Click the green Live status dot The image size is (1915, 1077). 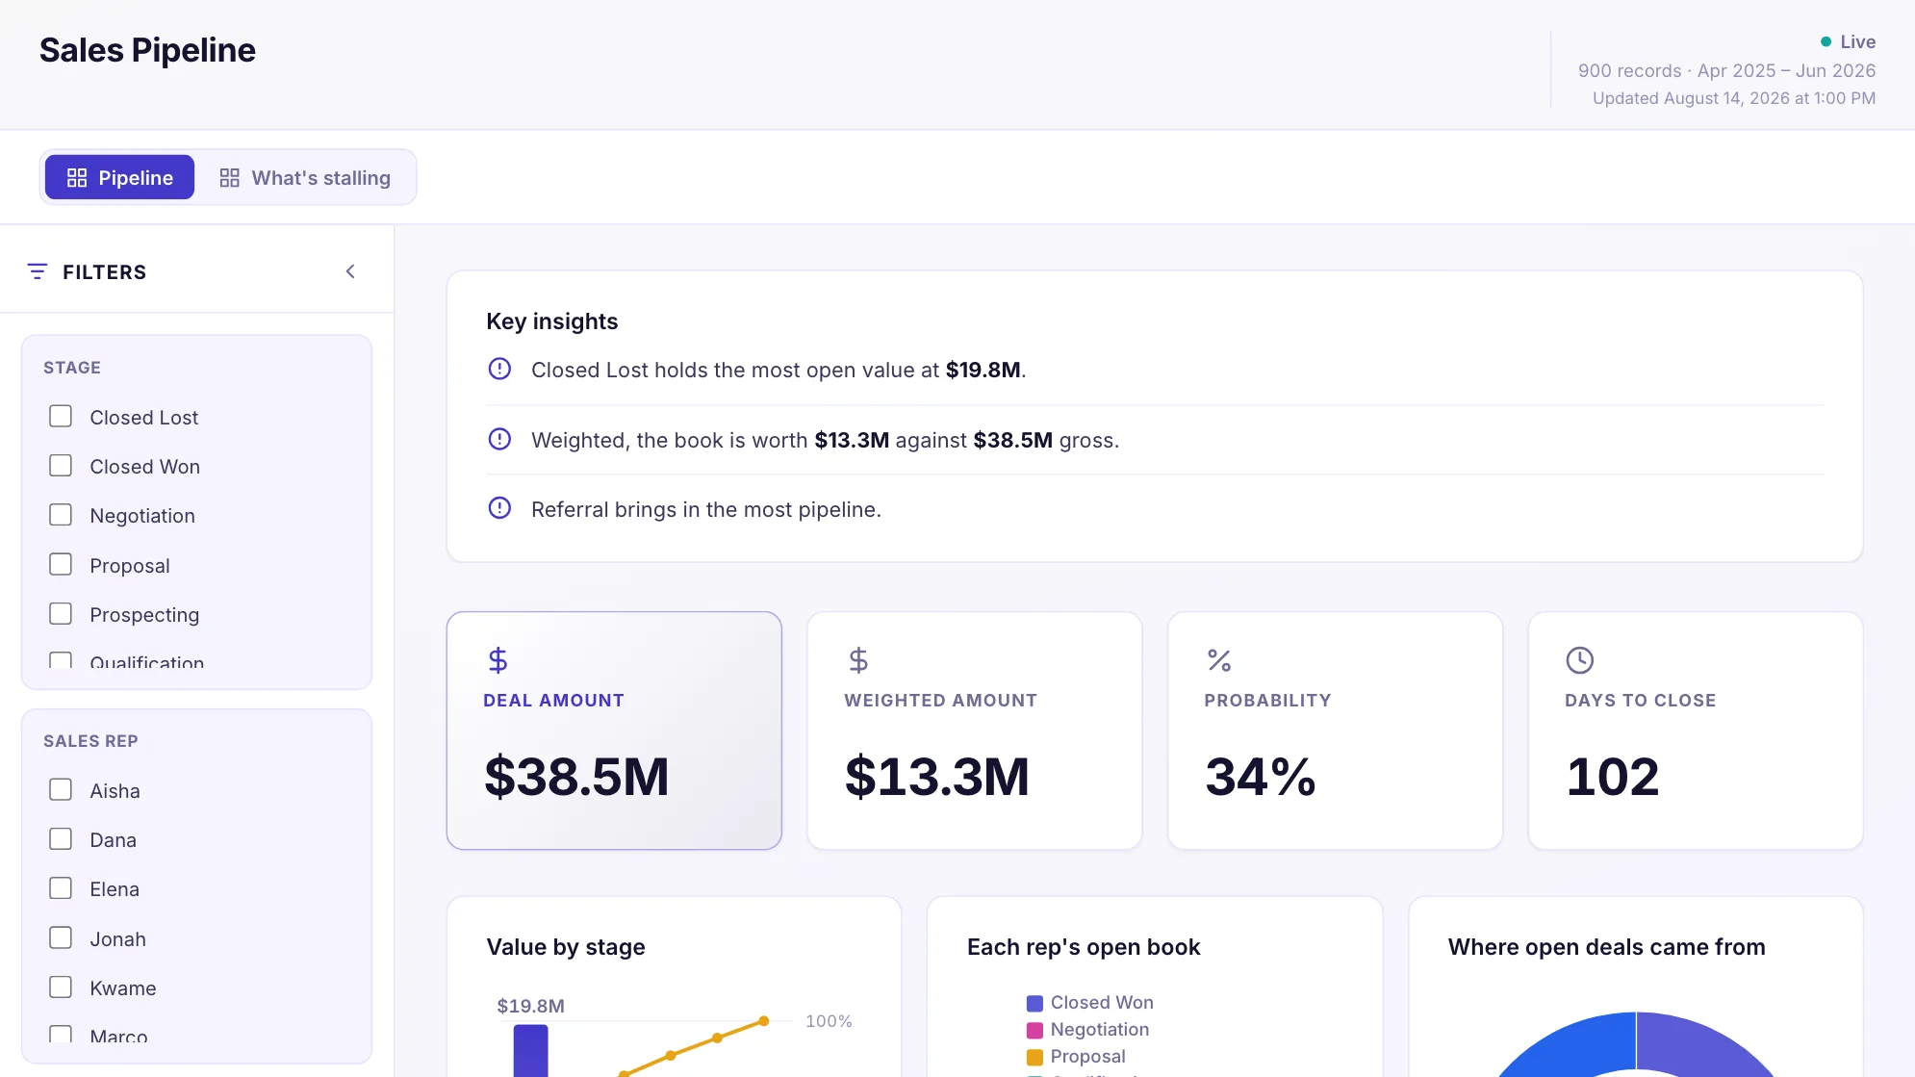coord(1826,41)
